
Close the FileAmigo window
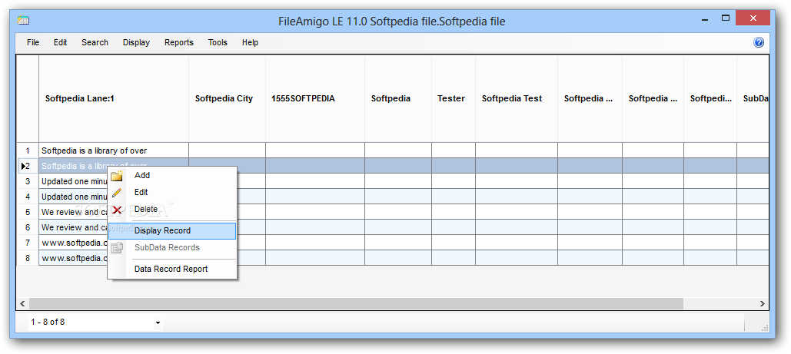click(x=753, y=18)
